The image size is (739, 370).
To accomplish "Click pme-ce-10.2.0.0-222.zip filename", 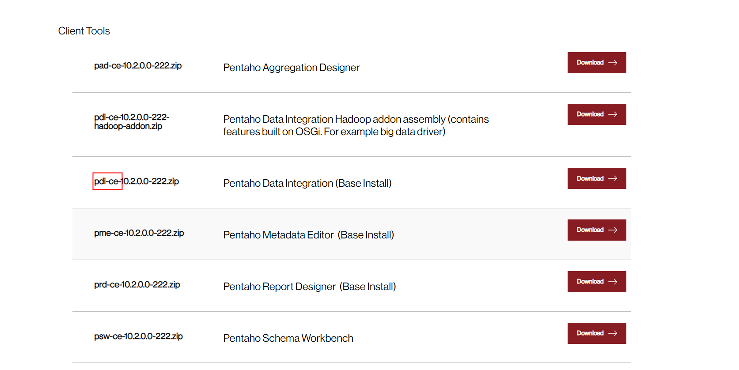I will coord(139,233).
